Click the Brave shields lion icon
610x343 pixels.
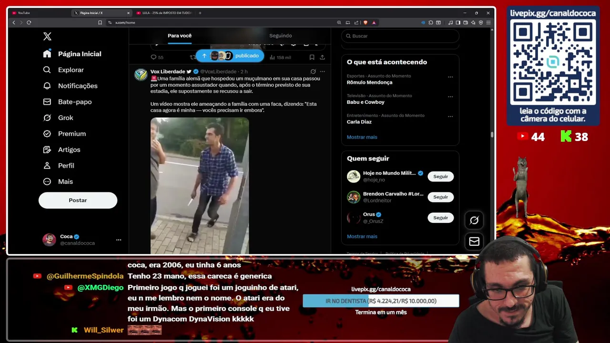click(366, 22)
